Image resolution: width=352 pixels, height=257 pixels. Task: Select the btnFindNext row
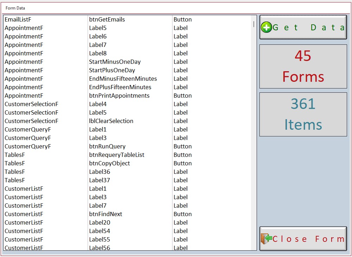(106, 214)
